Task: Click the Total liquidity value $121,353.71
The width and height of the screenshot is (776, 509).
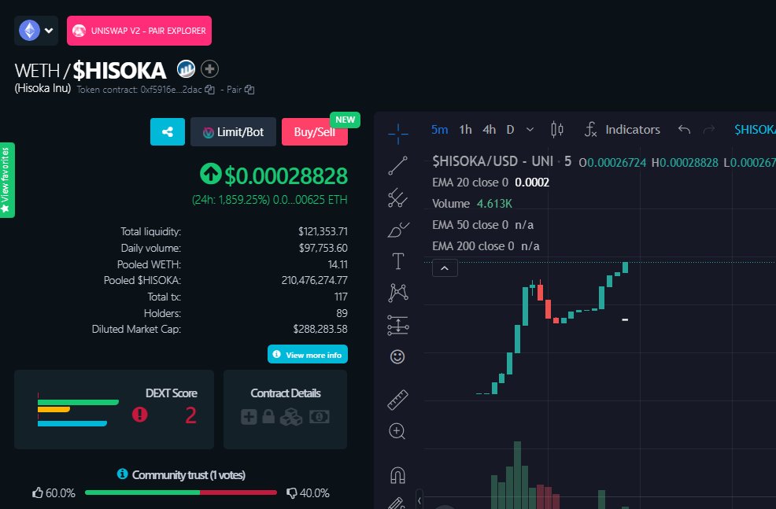Action: point(323,231)
